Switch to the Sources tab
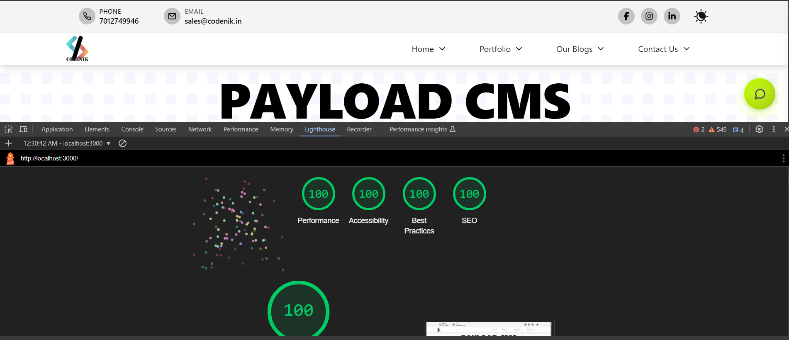The height and width of the screenshot is (340, 789). pyautogui.click(x=166, y=129)
